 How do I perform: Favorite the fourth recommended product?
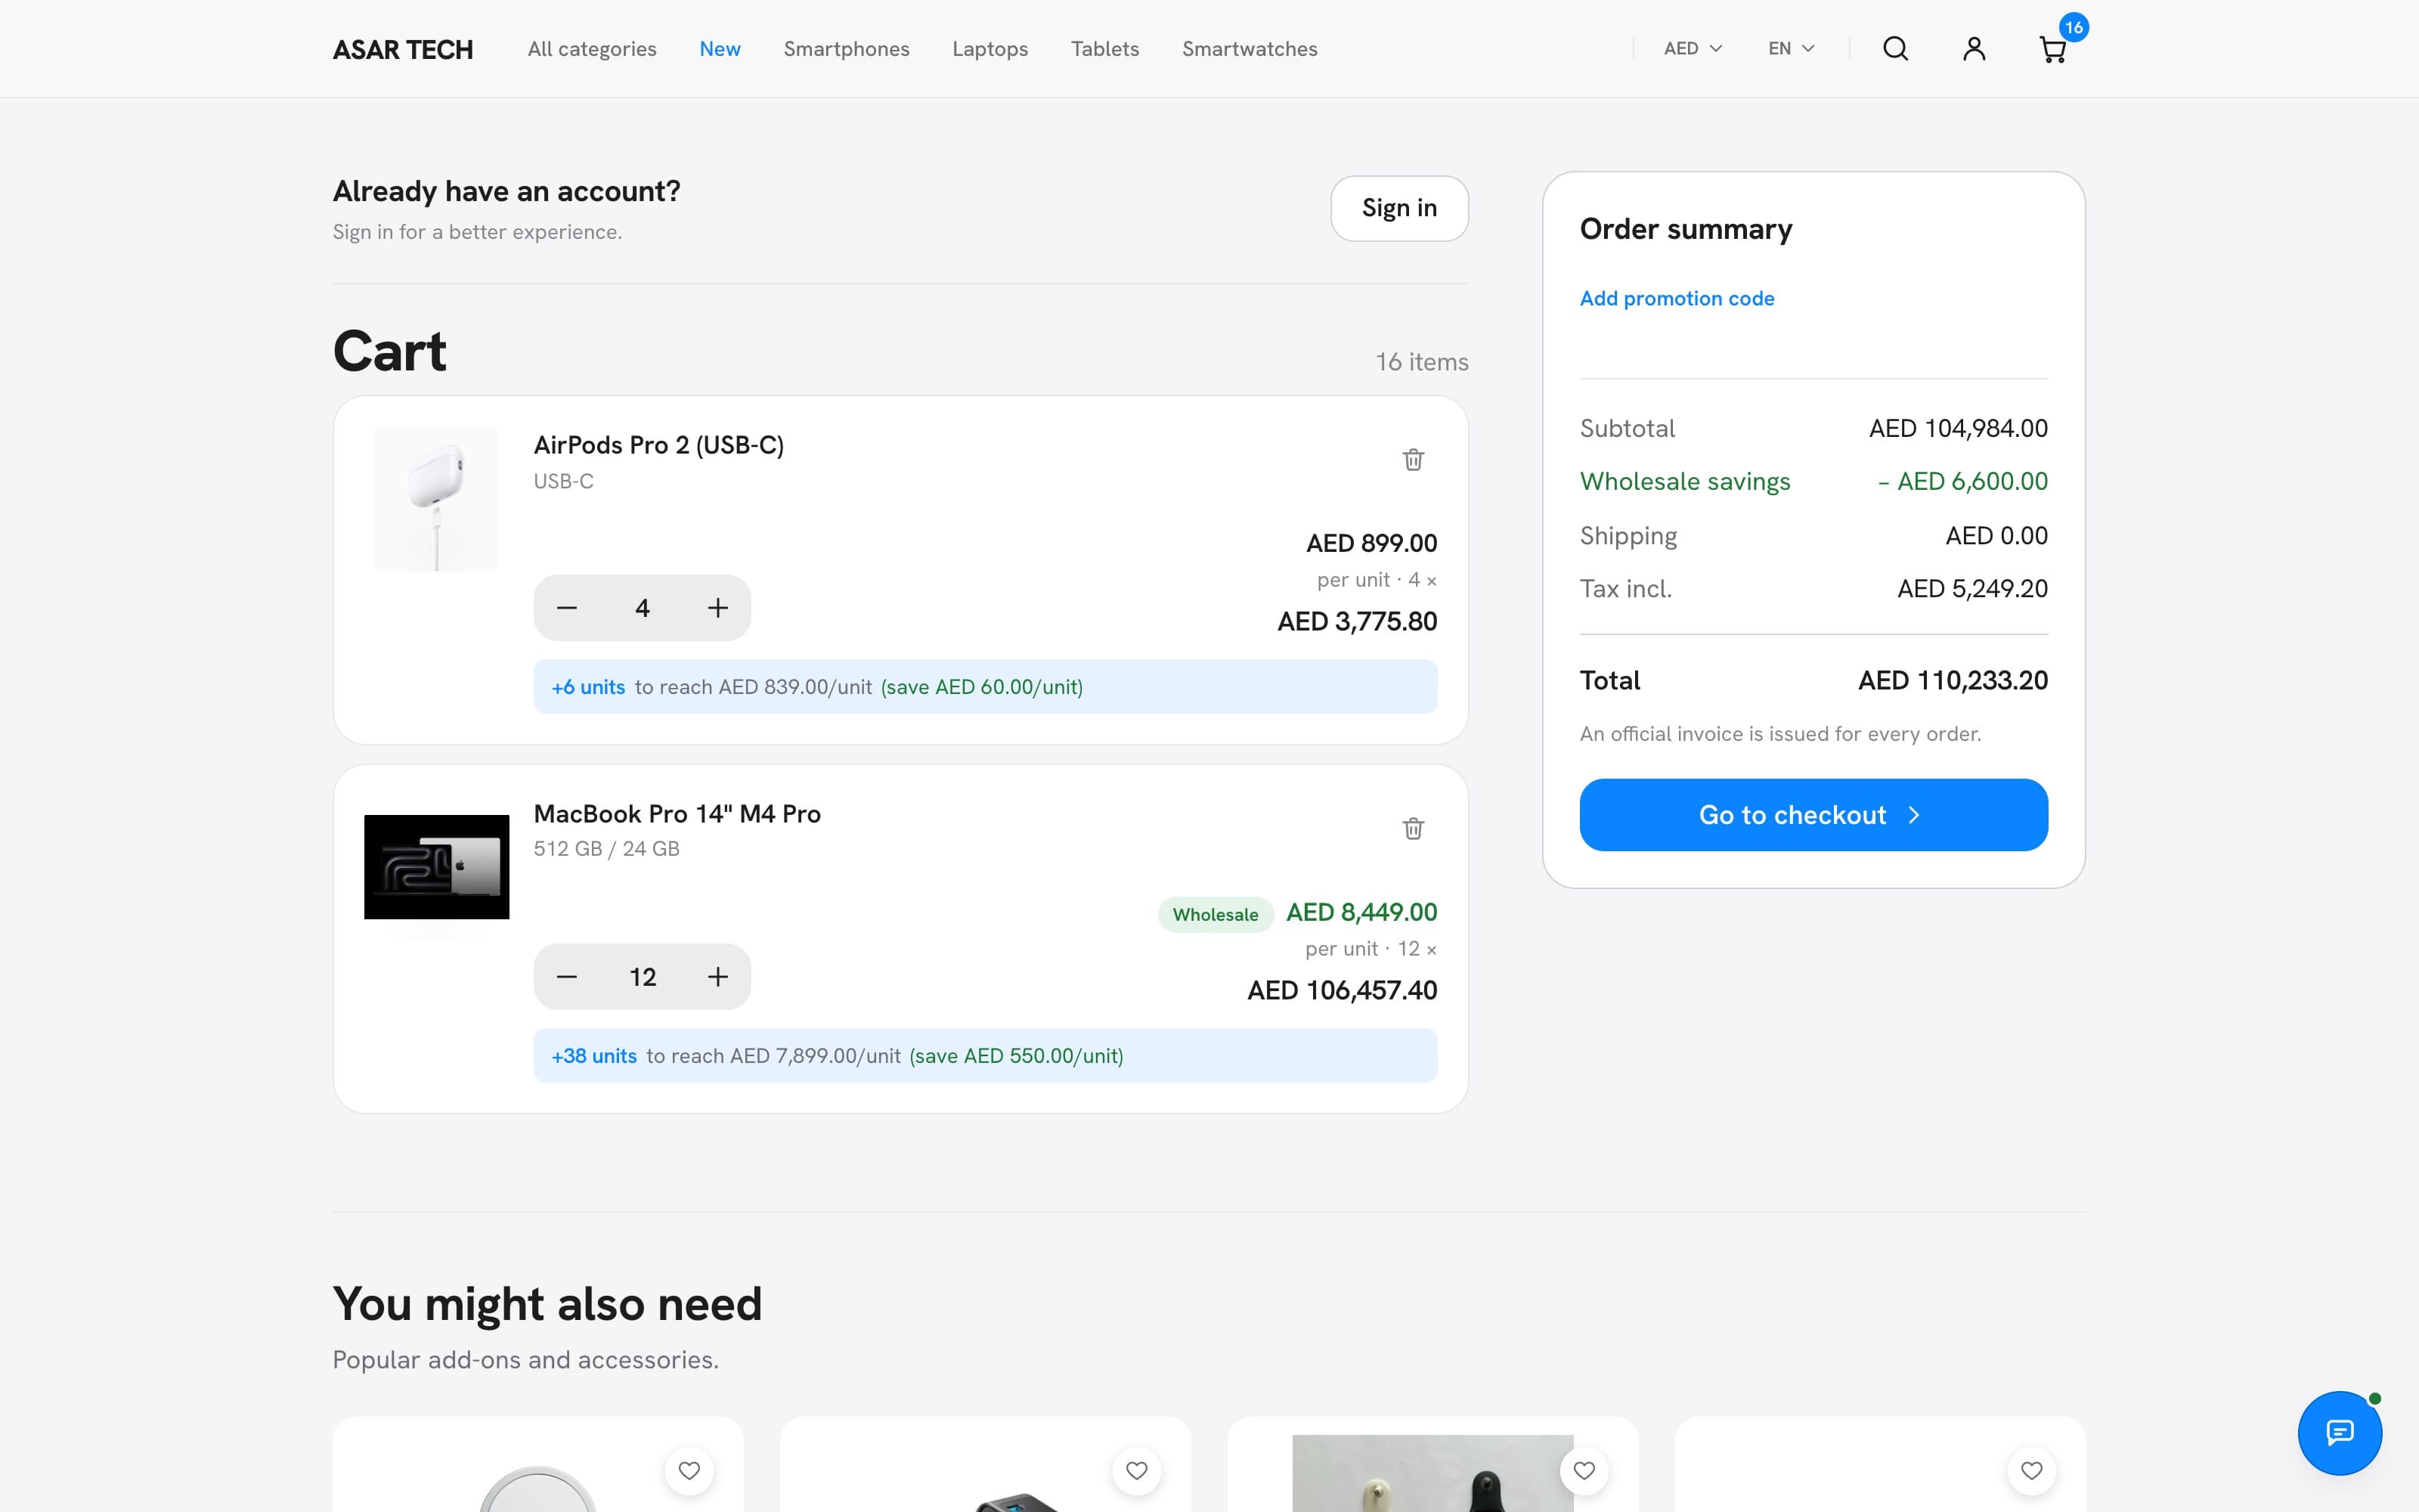[2031, 1470]
